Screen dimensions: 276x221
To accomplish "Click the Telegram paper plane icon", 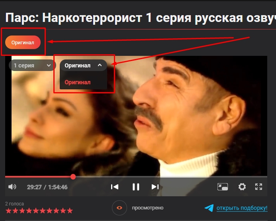I will pos(209,208).
